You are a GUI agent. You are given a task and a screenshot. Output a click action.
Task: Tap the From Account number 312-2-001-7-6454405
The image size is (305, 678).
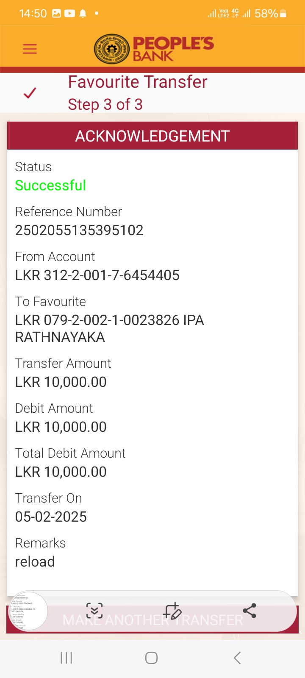[97, 275]
